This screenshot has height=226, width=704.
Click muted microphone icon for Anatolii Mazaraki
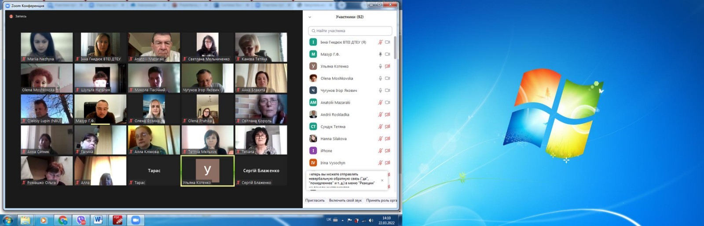click(x=380, y=102)
